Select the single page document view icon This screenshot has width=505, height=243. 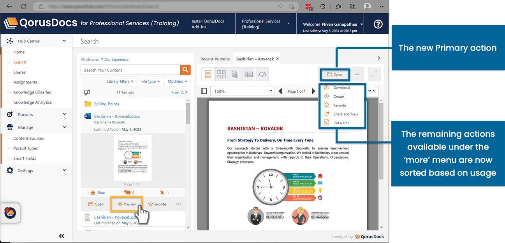point(208,74)
